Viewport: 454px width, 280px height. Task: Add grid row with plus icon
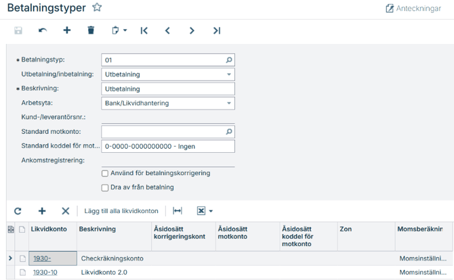pyautogui.click(x=42, y=211)
